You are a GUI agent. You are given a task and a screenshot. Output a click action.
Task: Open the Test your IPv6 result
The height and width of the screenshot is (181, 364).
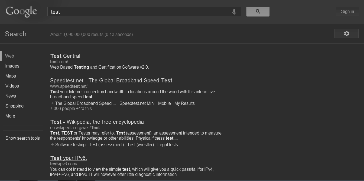69,158
